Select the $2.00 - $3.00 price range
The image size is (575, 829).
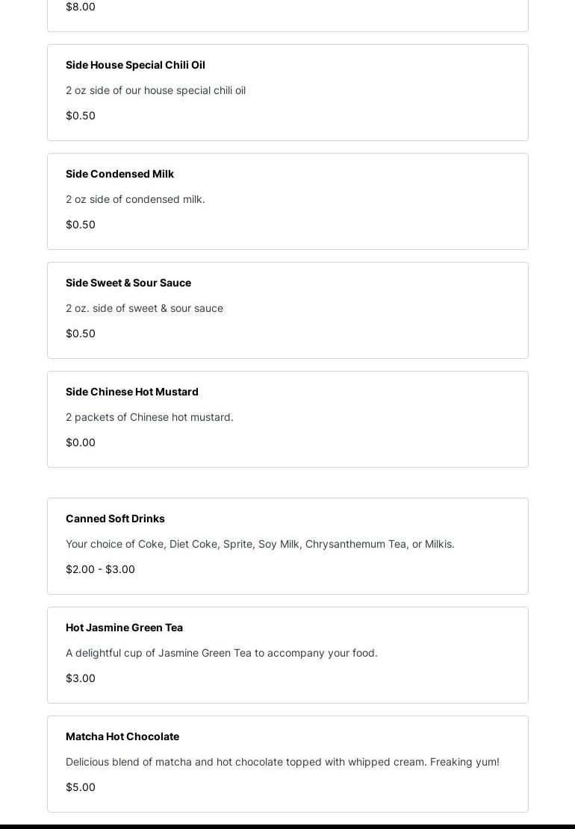point(100,569)
